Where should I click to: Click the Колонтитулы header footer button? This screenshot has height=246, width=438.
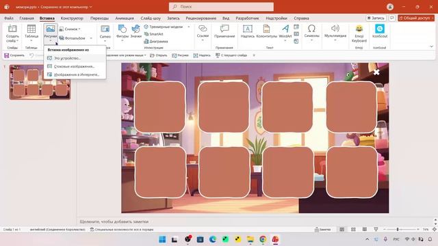[x=266, y=31]
